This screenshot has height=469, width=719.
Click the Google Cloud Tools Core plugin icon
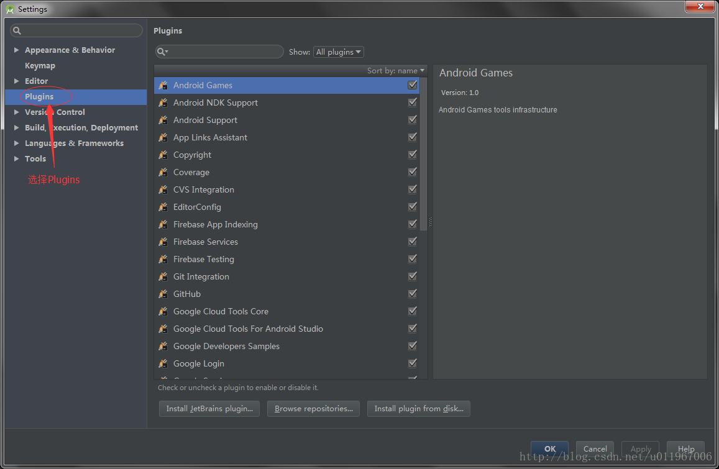click(x=163, y=312)
